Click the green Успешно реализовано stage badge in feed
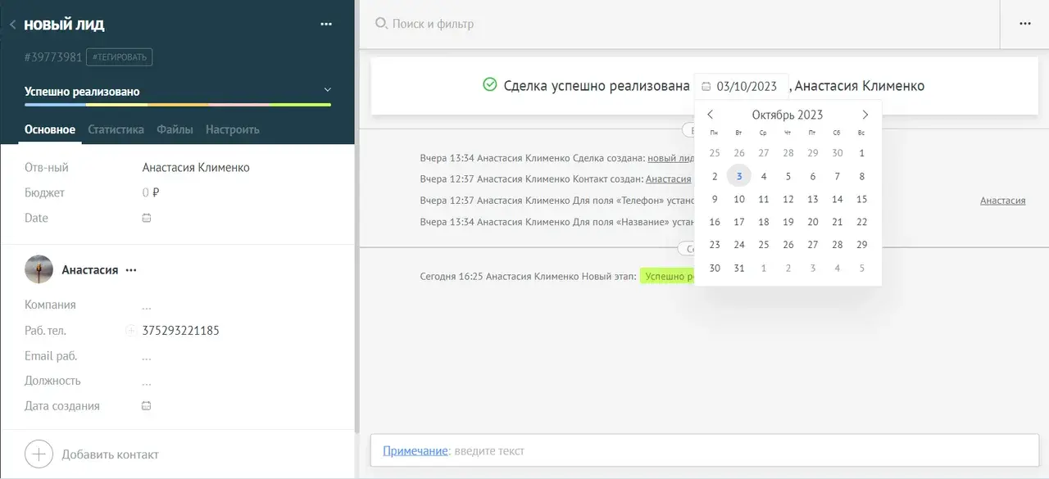Viewport: 1049px width, 479px height. (667, 277)
